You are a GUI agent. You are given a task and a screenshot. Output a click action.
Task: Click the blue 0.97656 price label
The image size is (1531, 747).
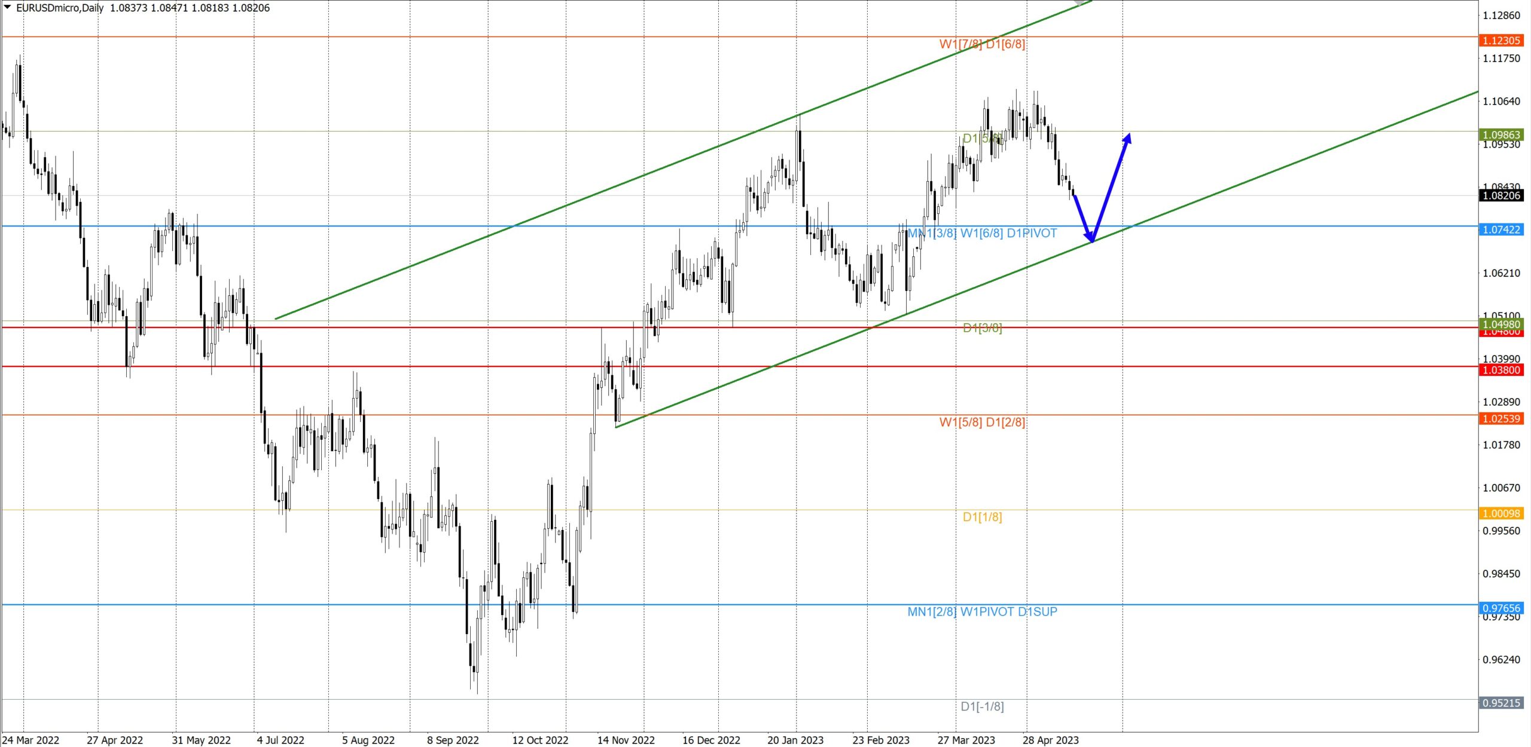tap(1501, 608)
